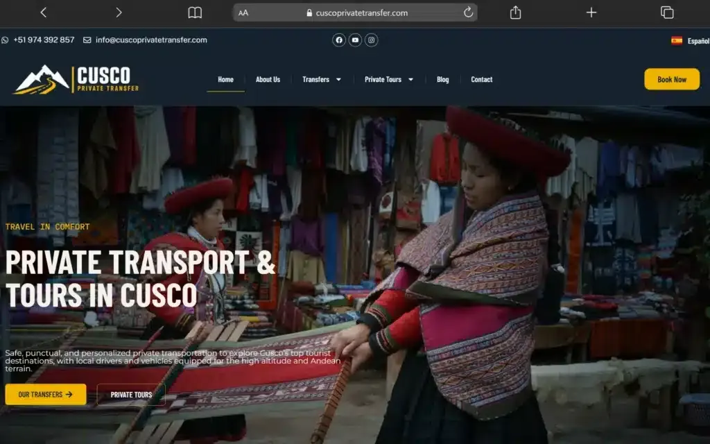Click the info@cuscoprivatetransfer.com email link
The width and height of the screenshot is (710, 444).
[x=151, y=40]
